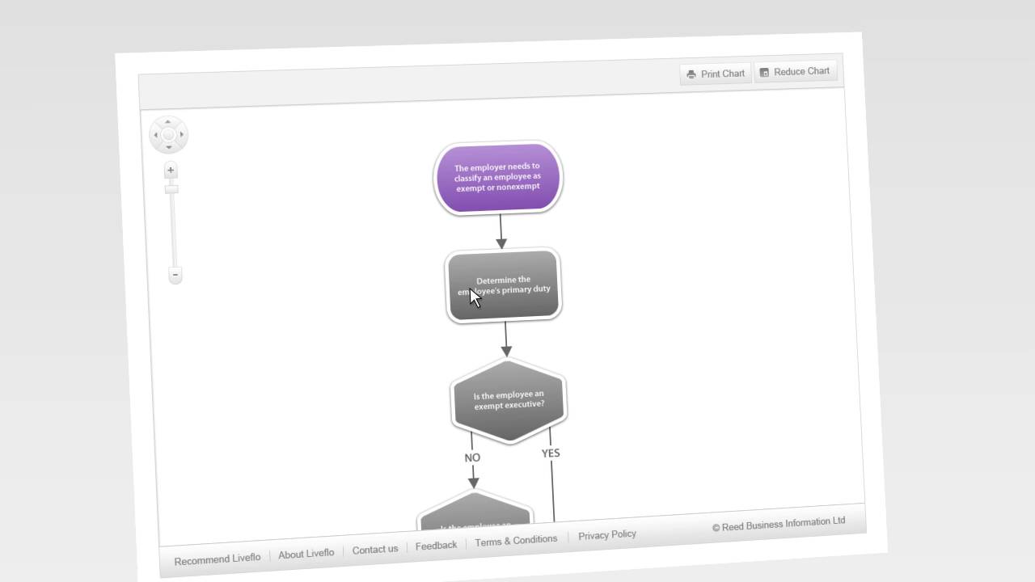The width and height of the screenshot is (1035, 582).
Task: Click the Print Chart button
Action: click(x=716, y=74)
